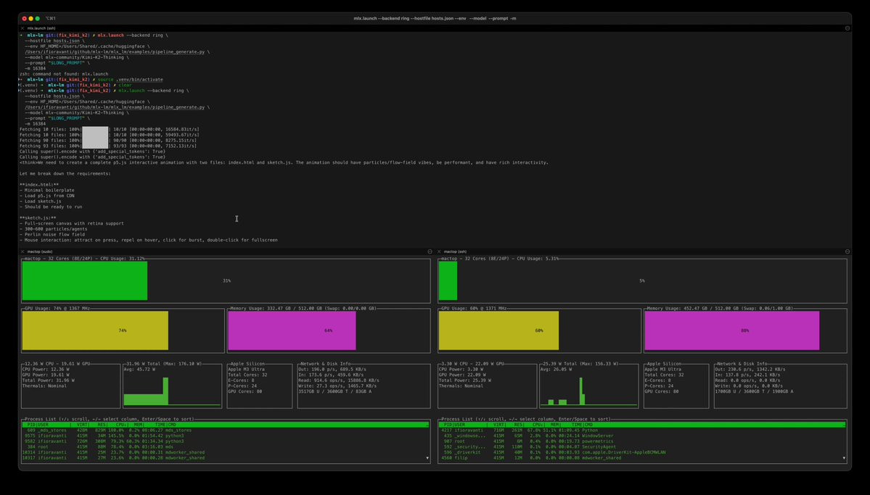Click '- 300-600 particles/agents' output line
This screenshot has width=870, height=495.
pyautogui.click(x=53, y=229)
